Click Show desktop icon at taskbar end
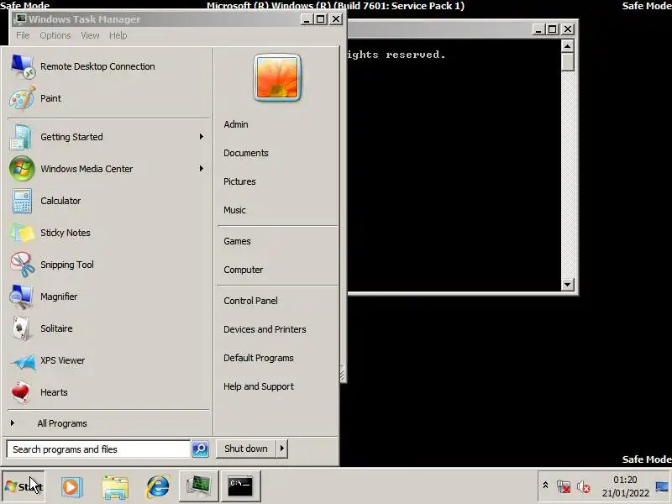Screen dimensions: 672x504 [x=662, y=486]
